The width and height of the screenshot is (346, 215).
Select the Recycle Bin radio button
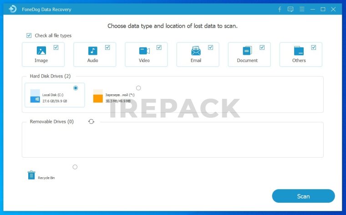[75, 167]
